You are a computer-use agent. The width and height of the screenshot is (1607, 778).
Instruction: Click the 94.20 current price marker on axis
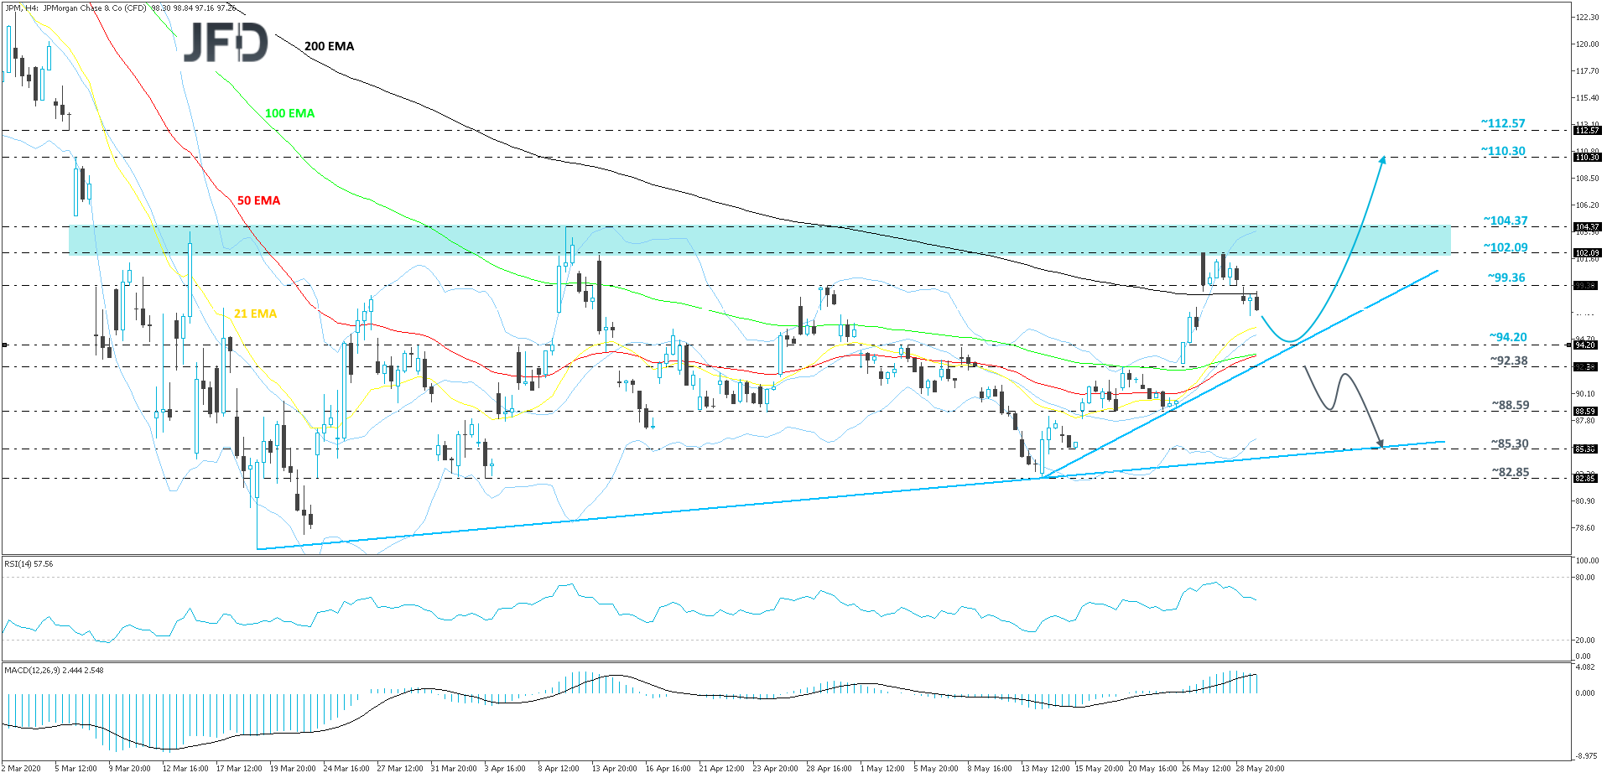(1584, 345)
